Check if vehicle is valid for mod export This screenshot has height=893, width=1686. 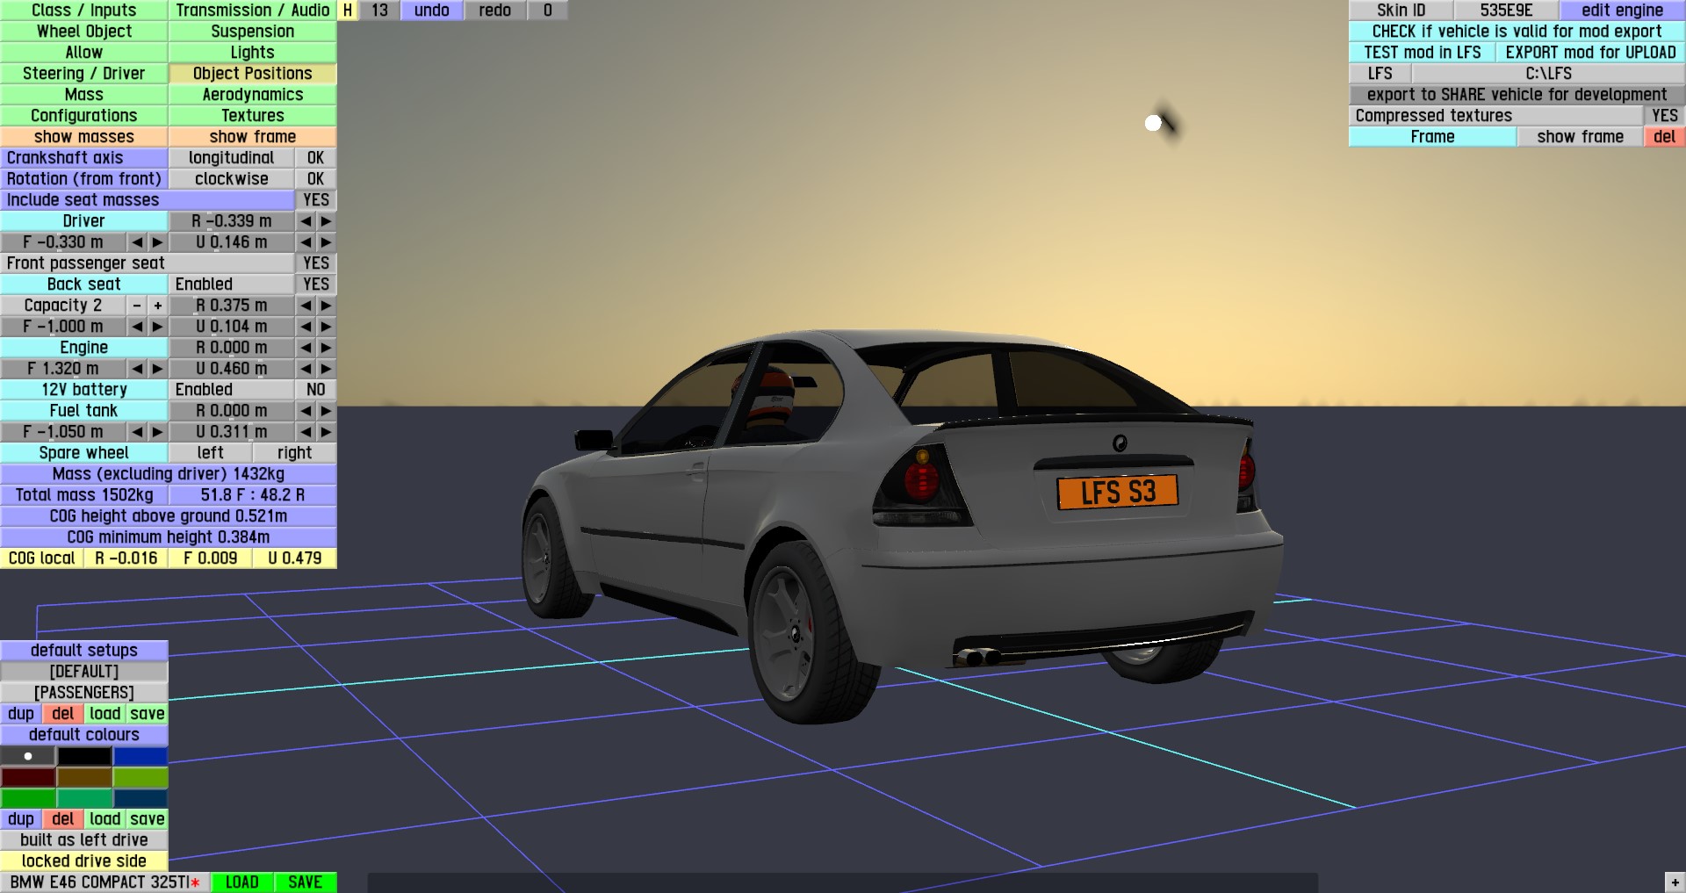(x=1517, y=32)
